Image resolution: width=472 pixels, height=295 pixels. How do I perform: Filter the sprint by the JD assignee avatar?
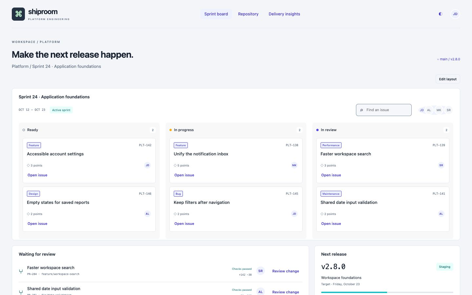[422, 110]
